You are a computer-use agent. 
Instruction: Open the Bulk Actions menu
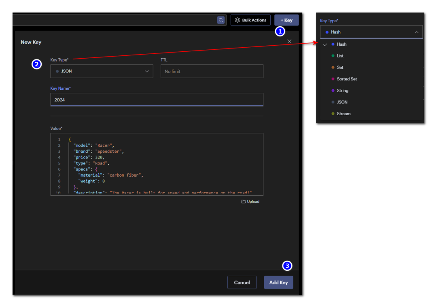[250, 20]
